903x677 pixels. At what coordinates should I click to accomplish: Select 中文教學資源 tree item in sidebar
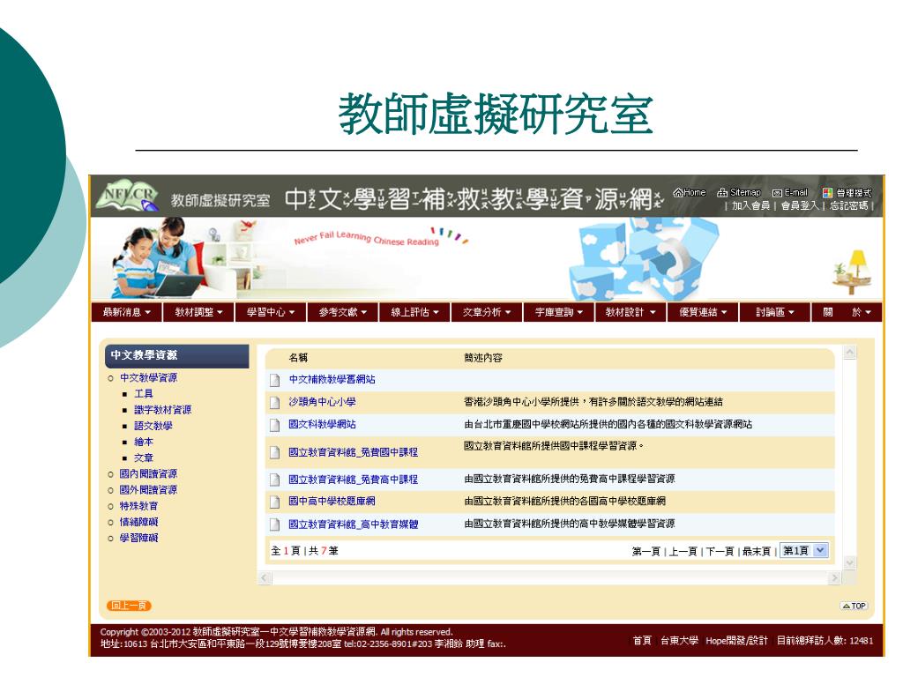click(148, 377)
